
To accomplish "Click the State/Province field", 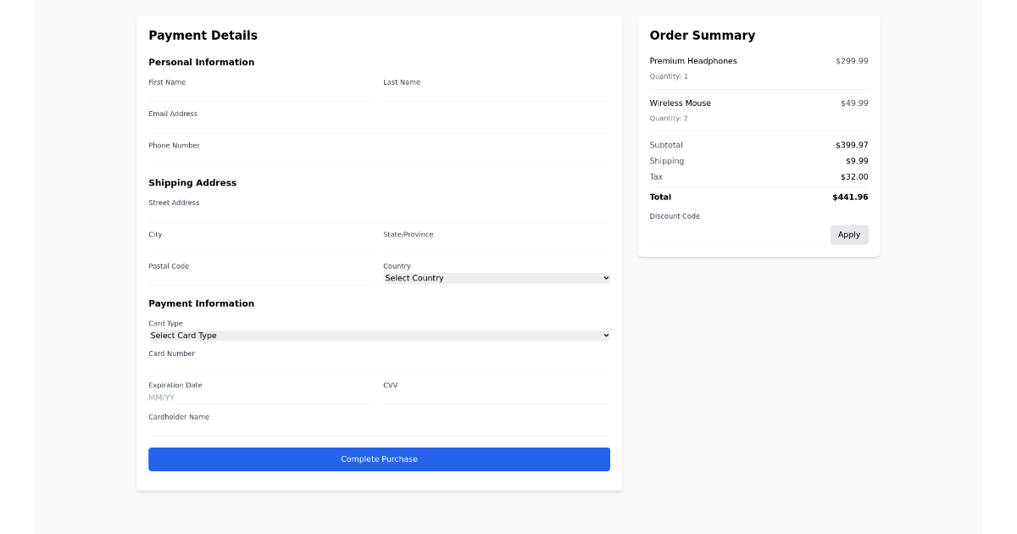I will (x=497, y=247).
